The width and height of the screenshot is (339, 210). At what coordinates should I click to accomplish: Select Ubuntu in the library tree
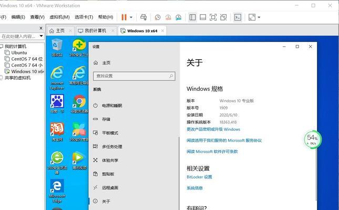[19, 52]
